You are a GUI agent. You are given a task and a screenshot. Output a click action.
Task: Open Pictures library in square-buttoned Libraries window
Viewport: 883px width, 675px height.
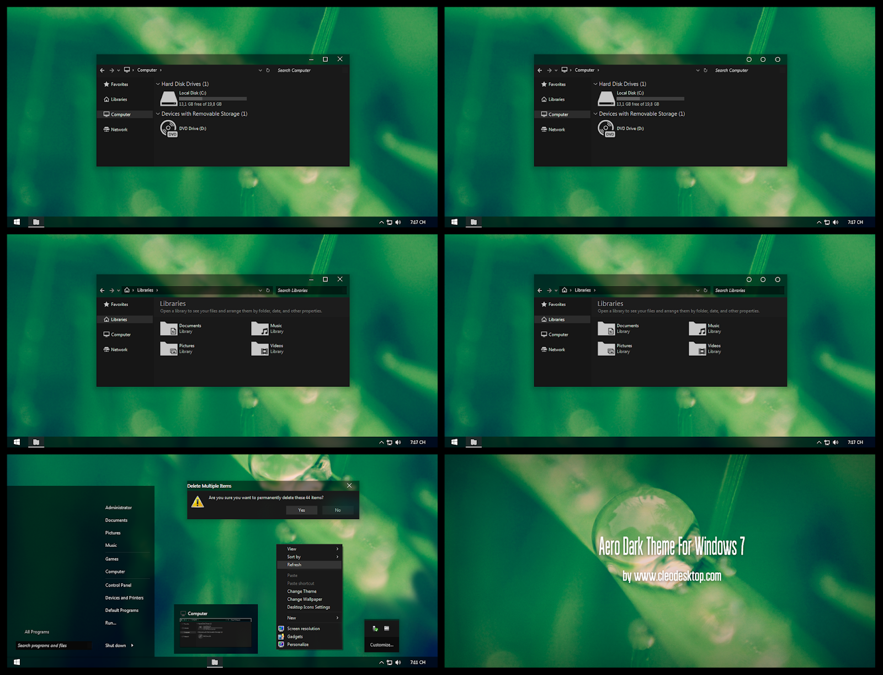point(177,349)
